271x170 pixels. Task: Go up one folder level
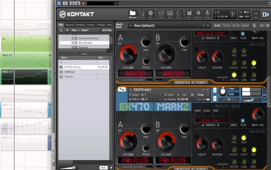click(x=61, y=62)
